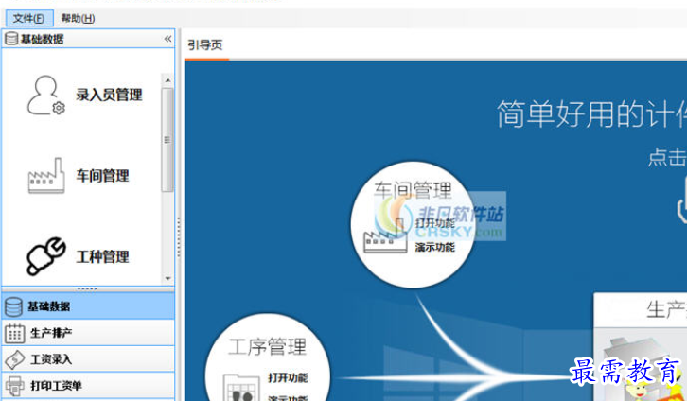Viewport: 687px width, 401px height.
Task: Click 演示功能 in 车间管理 circle
Action: click(435, 248)
